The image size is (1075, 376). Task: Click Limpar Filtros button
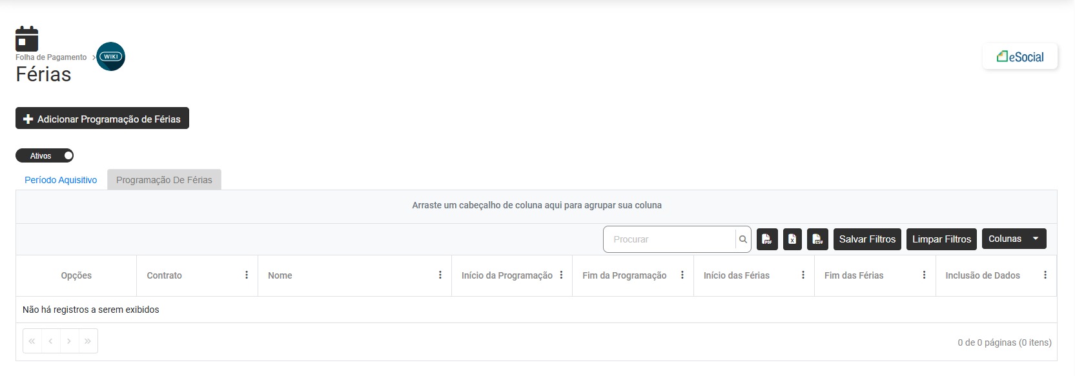click(941, 239)
